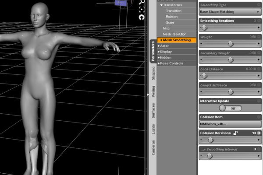Select the Rotation tree item
This screenshot has width=263, height=175.
click(171, 17)
